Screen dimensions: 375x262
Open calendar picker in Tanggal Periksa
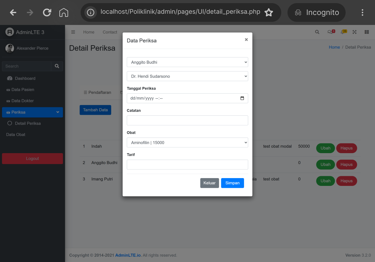click(242, 98)
